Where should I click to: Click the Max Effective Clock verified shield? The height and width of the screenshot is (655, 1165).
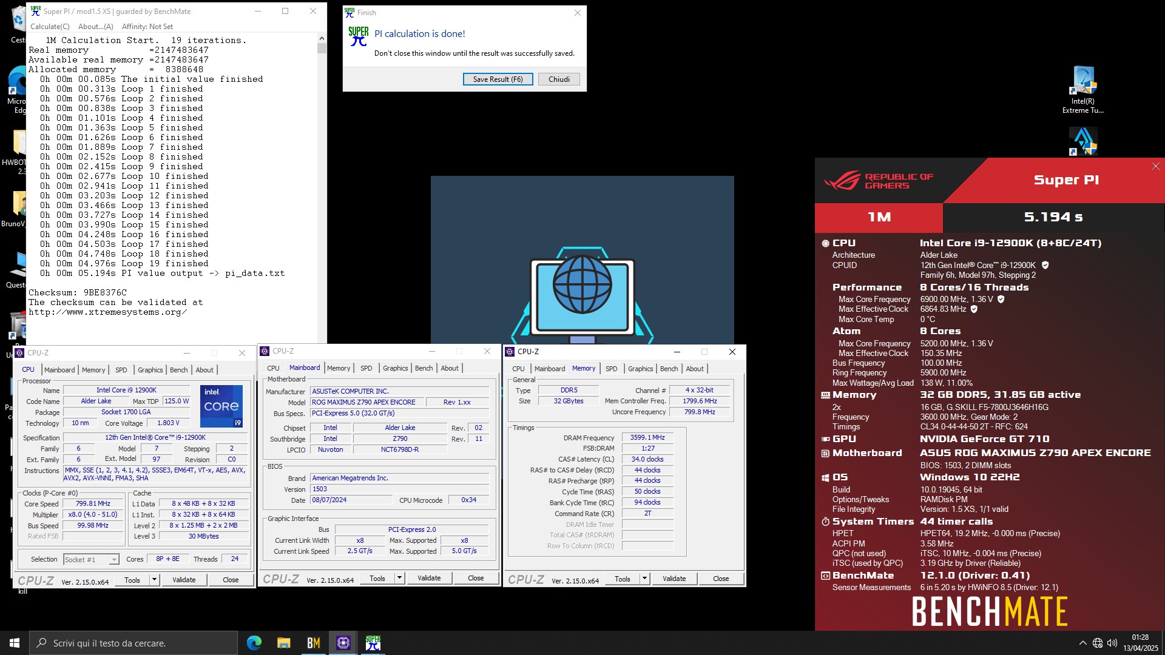pyautogui.click(x=974, y=309)
